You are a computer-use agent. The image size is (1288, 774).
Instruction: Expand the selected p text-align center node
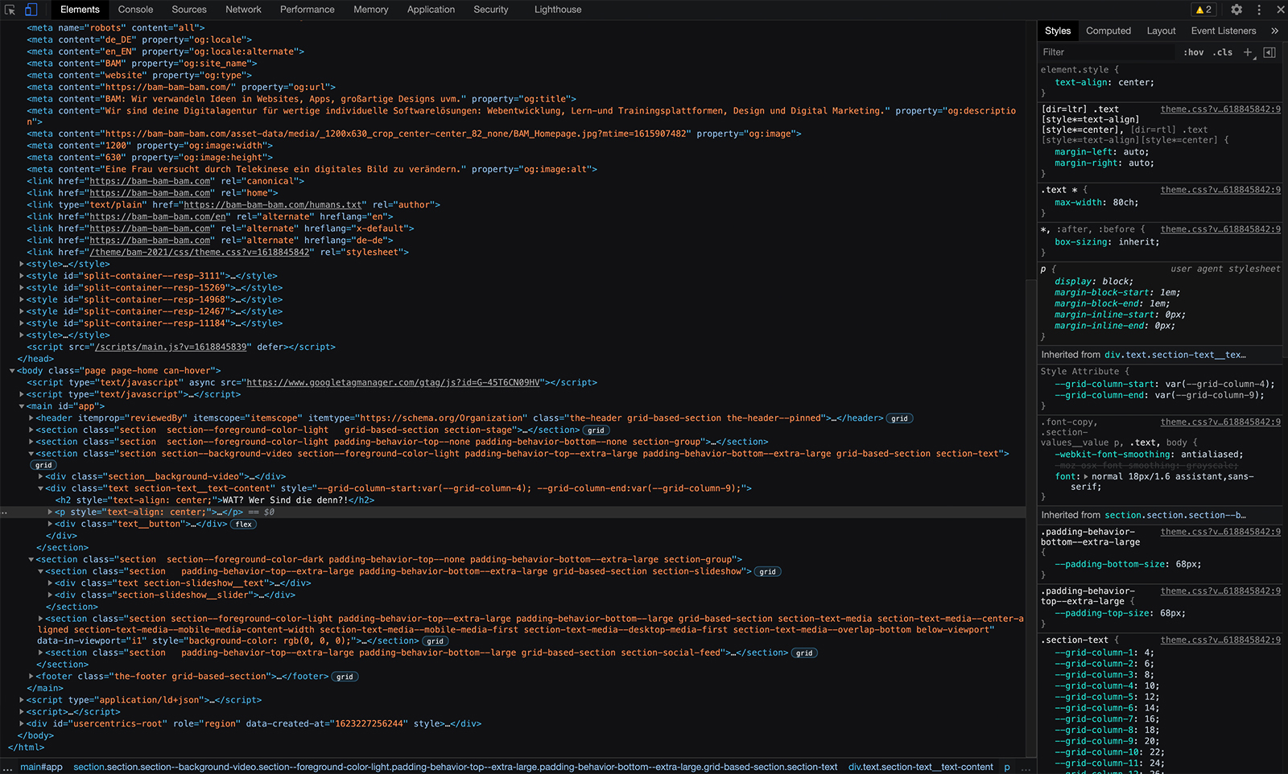[51, 513]
